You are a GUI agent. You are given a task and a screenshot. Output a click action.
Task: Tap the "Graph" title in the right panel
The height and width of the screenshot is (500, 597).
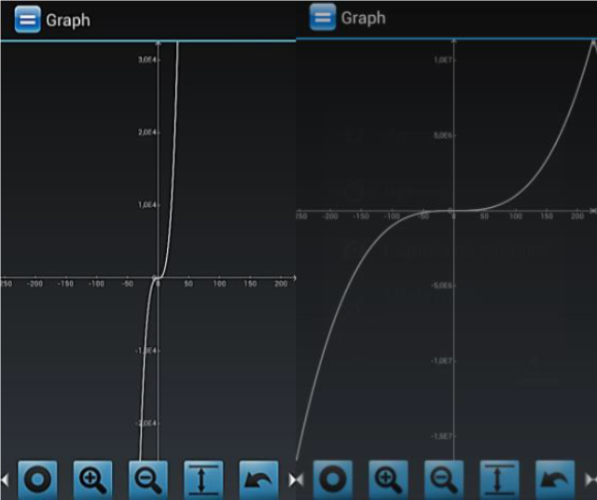click(x=363, y=18)
